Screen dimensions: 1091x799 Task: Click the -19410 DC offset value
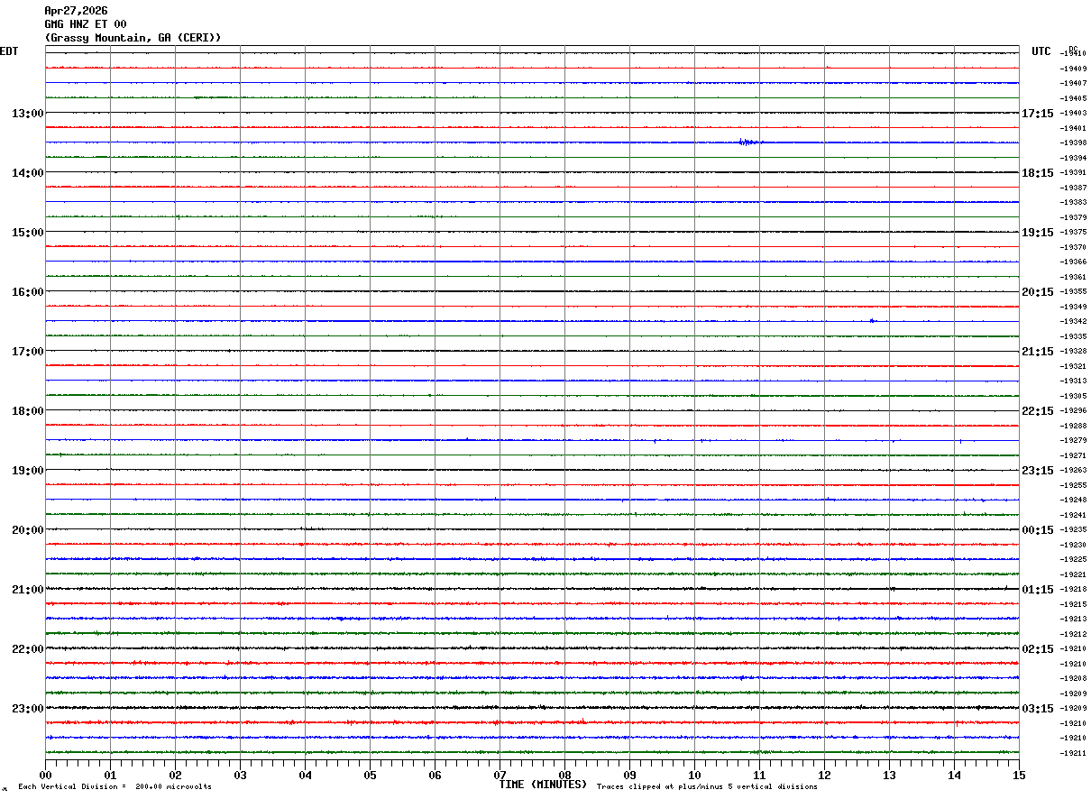tap(1074, 54)
